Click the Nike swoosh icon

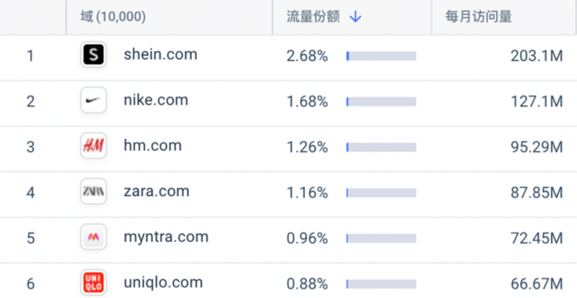(x=94, y=100)
